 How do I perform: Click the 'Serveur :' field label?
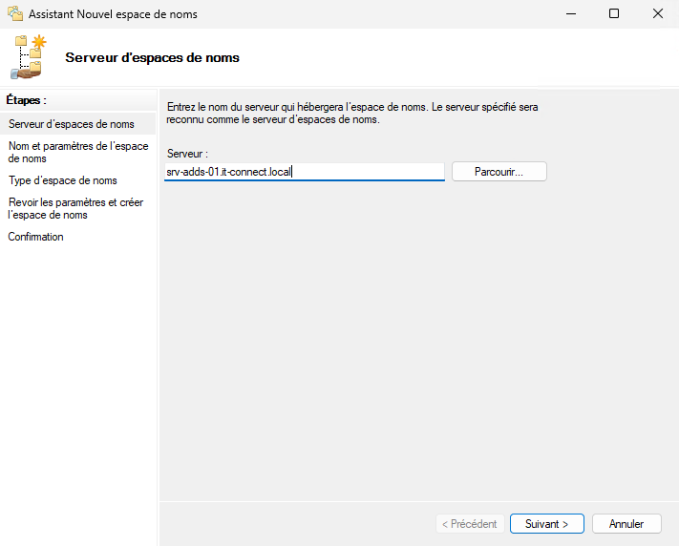coord(187,154)
